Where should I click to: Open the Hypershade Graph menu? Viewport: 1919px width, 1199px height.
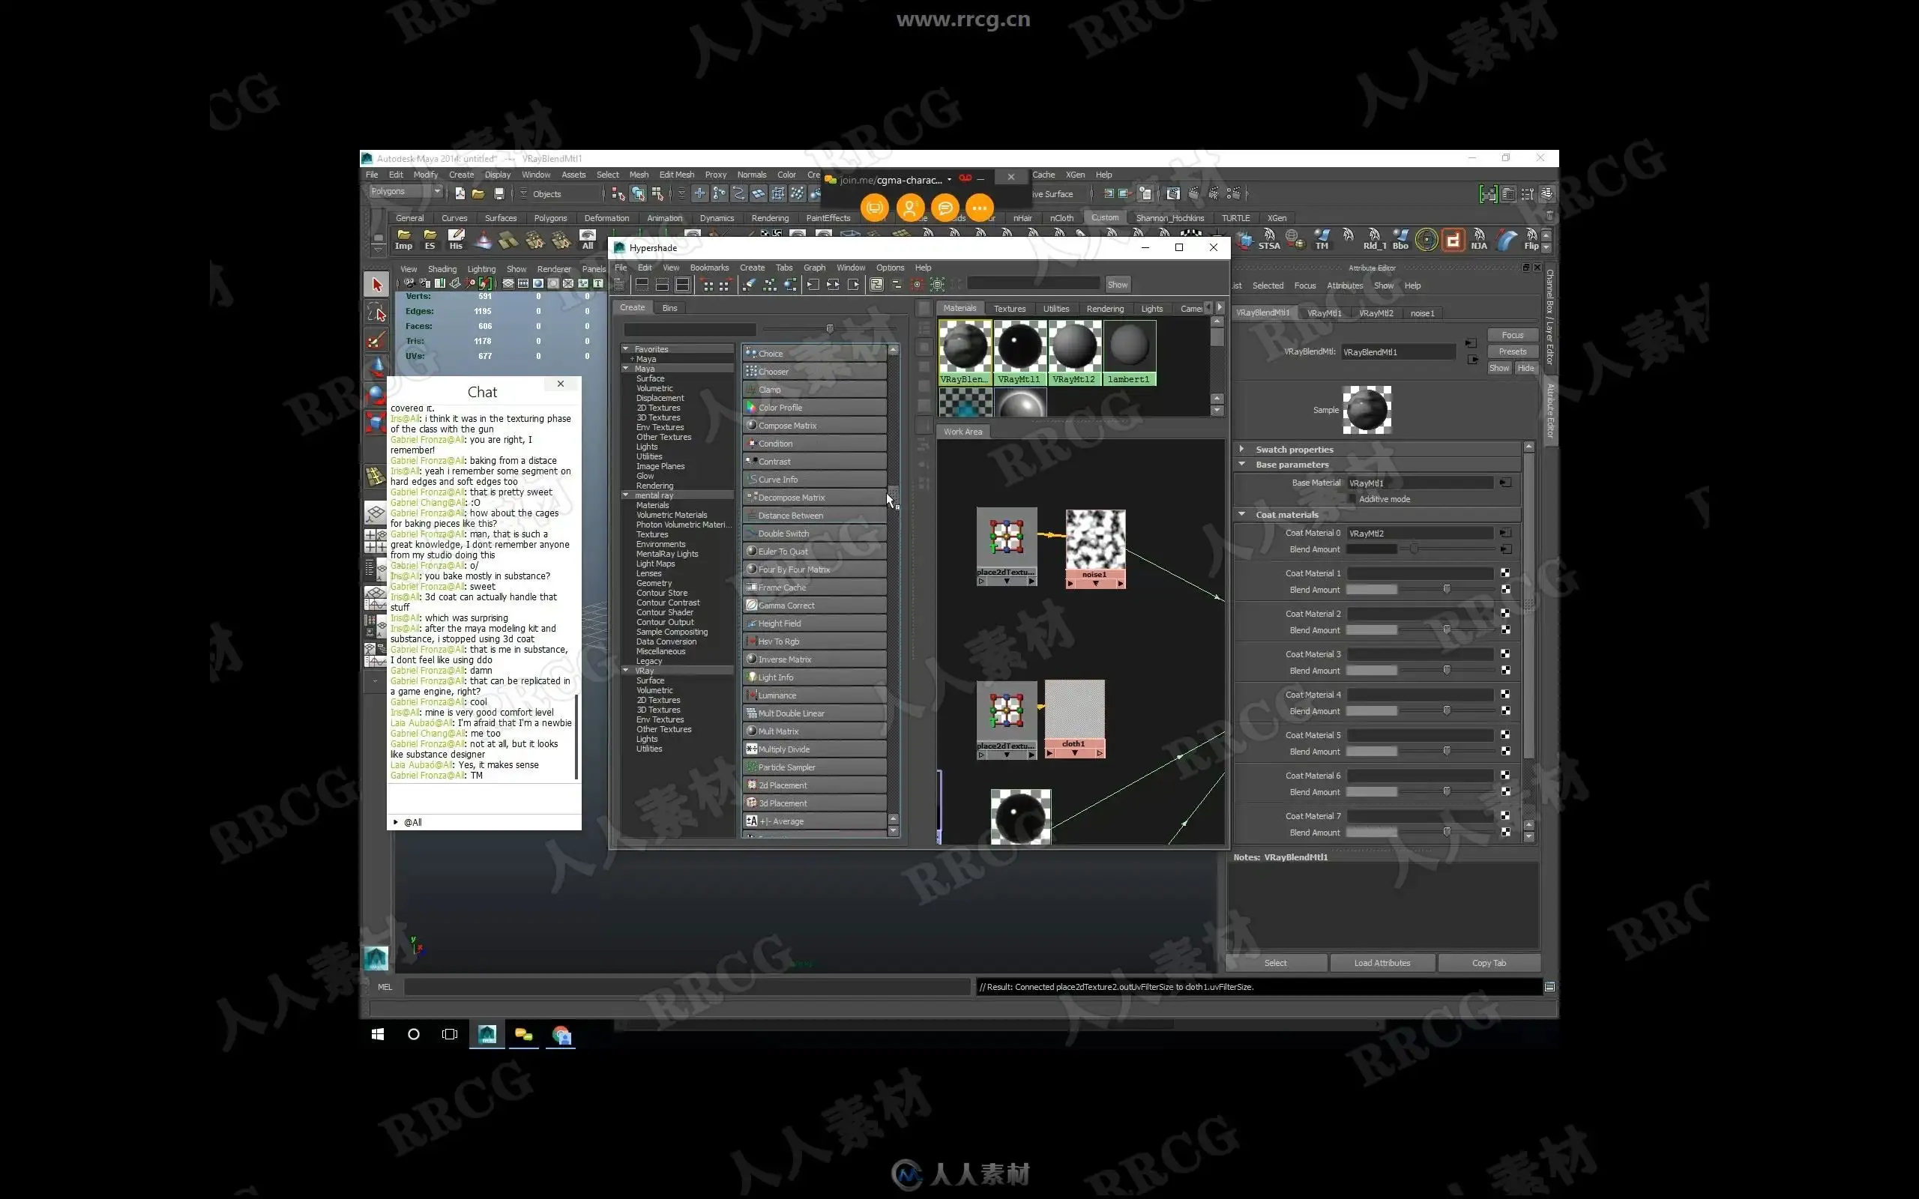click(x=813, y=268)
